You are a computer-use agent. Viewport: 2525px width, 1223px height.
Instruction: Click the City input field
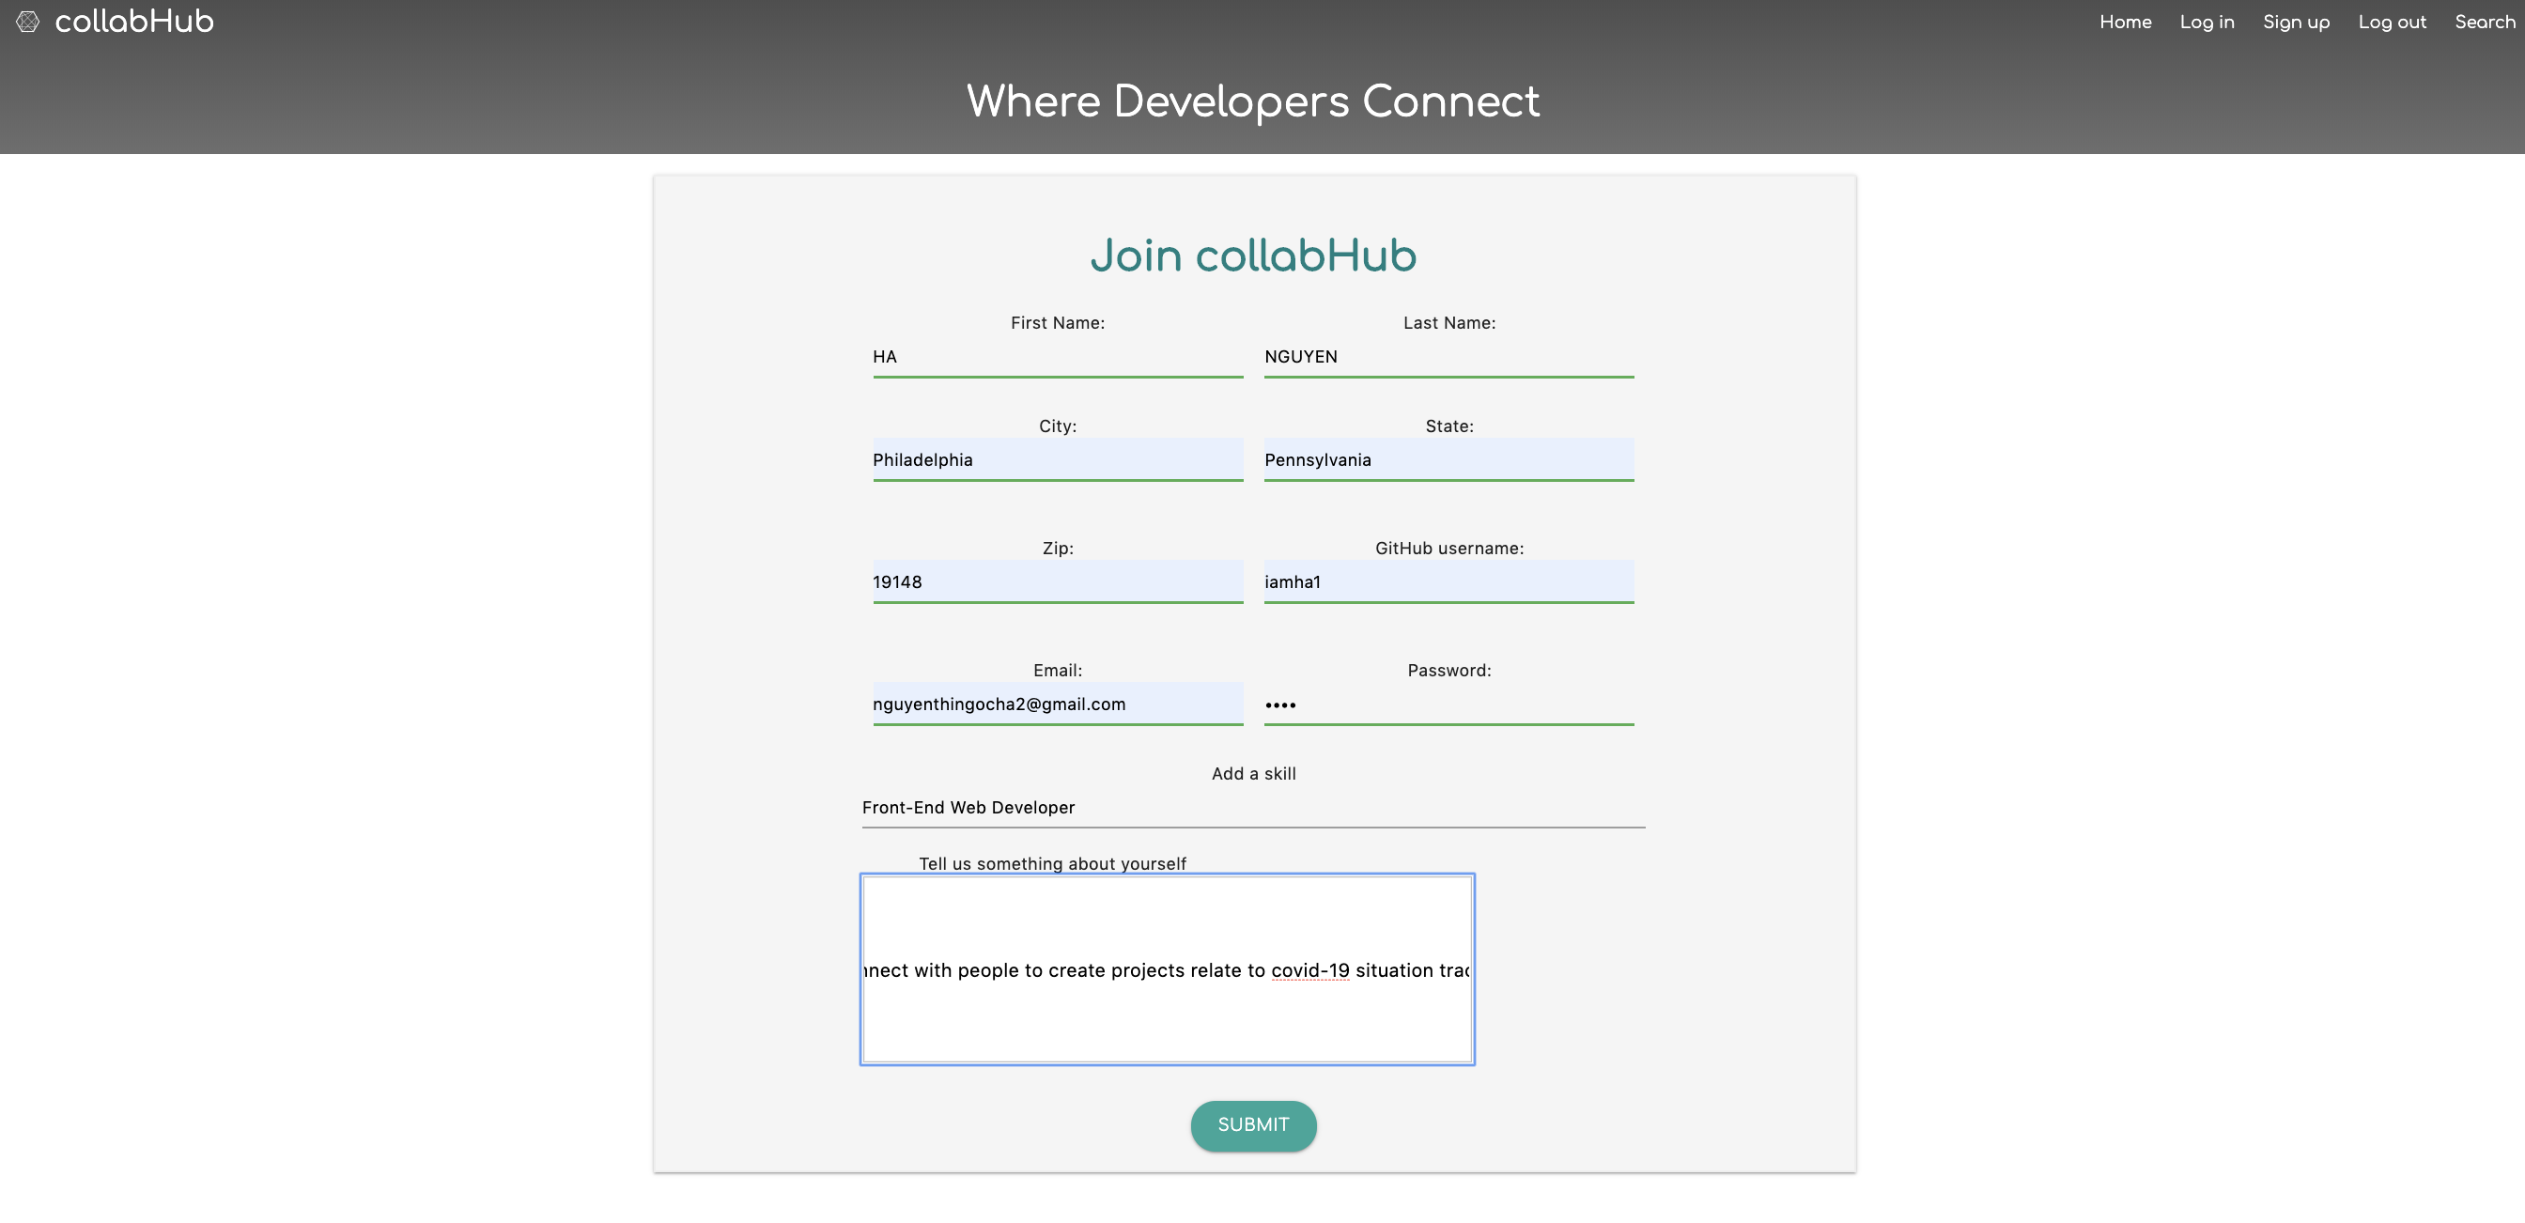pos(1057,458)
